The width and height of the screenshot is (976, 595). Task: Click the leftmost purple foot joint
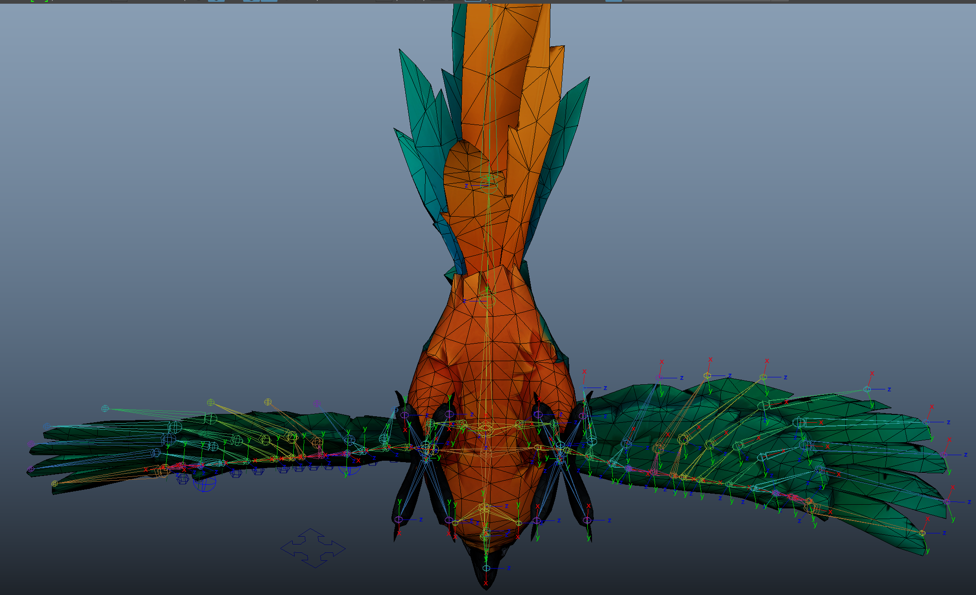pos(398,520)
